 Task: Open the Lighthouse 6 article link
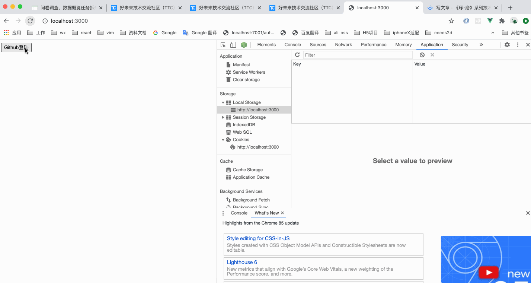pos(242,262)
